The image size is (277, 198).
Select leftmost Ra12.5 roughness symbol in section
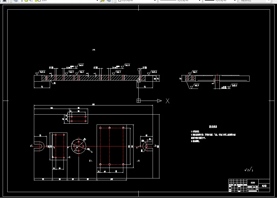coord(40,73)
